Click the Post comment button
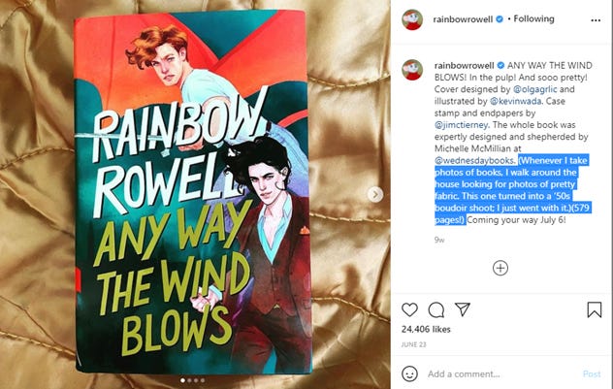Viewport: 613px width, 389px height. [x=592, y=374]
